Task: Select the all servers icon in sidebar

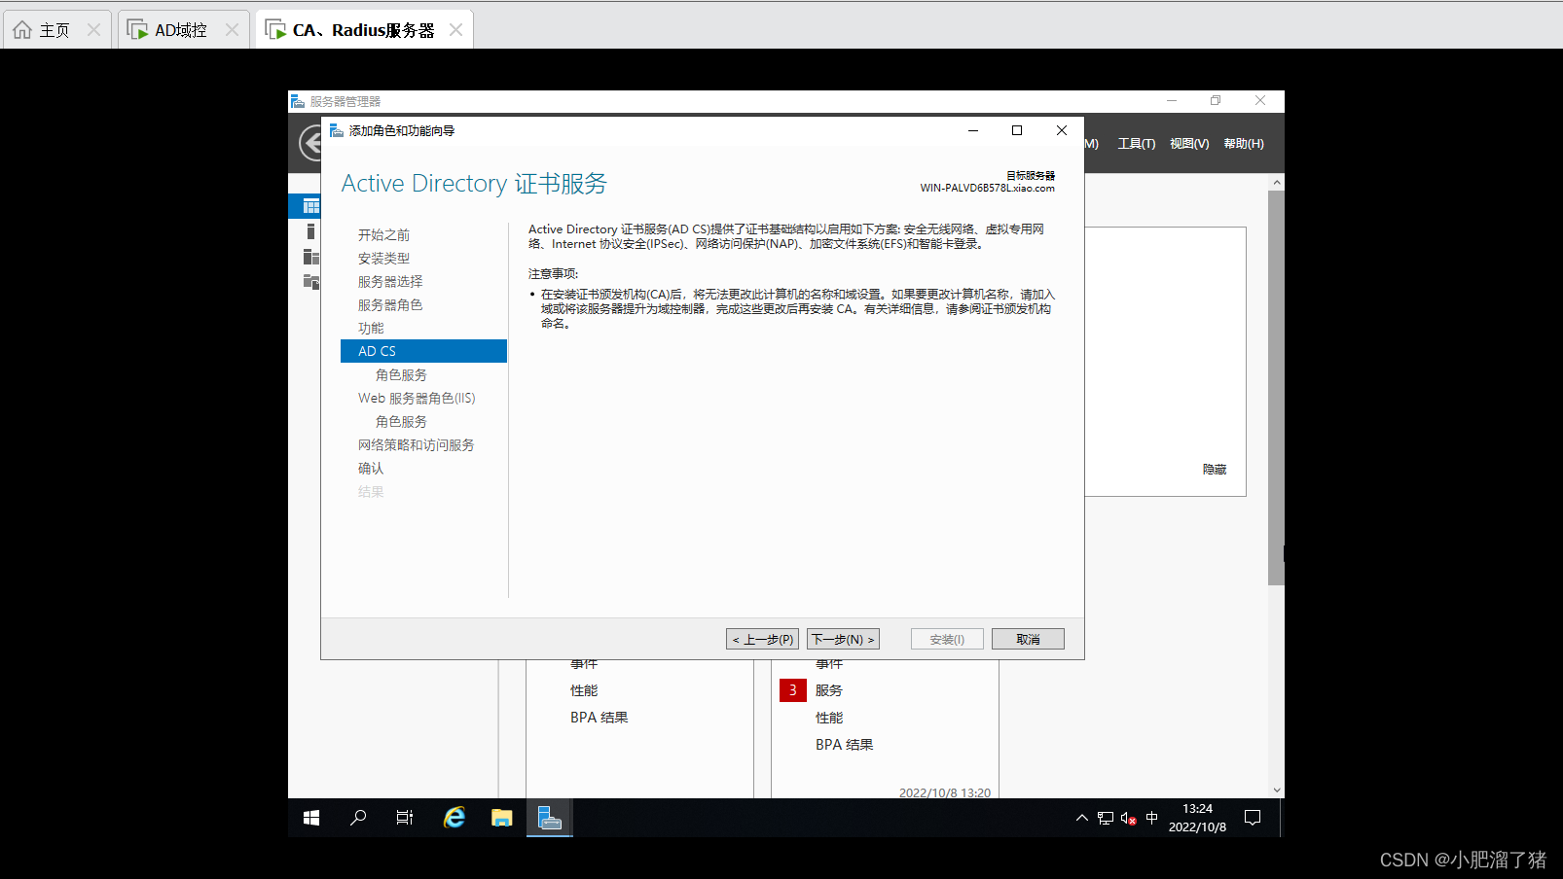Action: [x=310, y=257]
